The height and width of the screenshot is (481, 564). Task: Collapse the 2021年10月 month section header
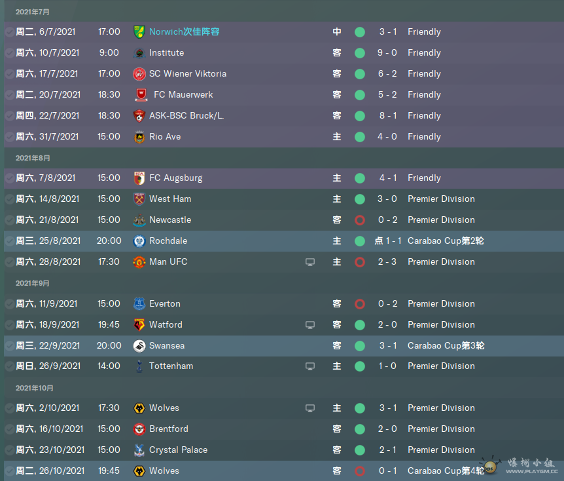coord(35,388)
